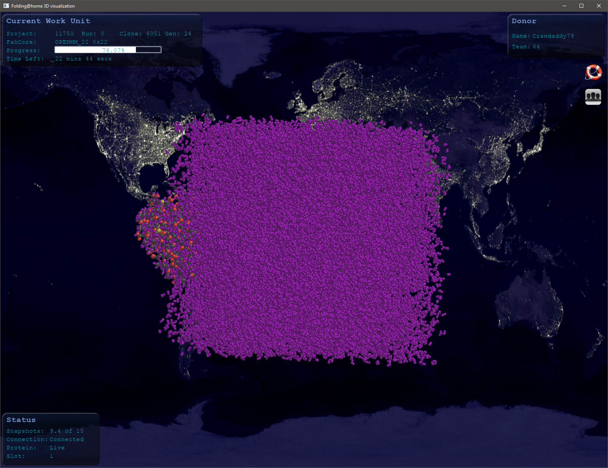This screenshot has height=468, width=608.
Task: Open the help lifesaver icon
Action: (594, 72)
